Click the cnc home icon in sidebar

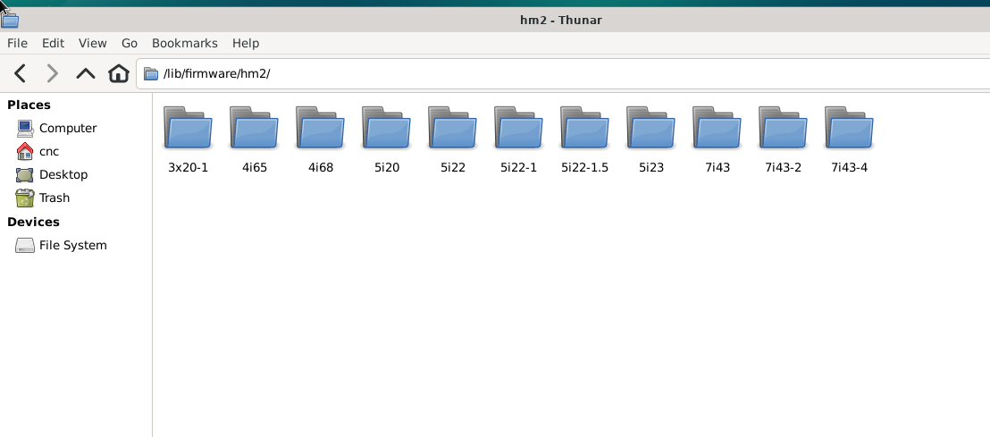point(25,152)
